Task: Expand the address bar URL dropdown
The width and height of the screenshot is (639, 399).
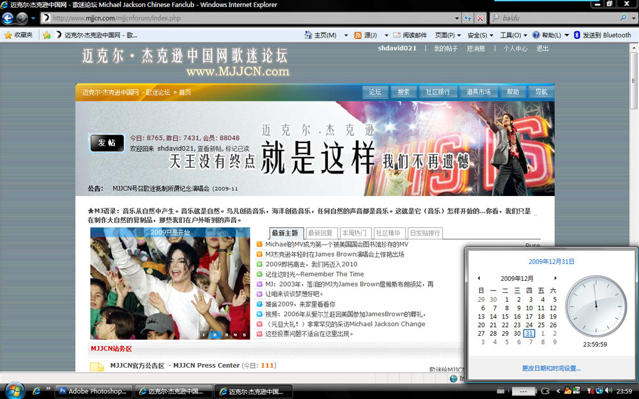Action: [x=457, y=19]
